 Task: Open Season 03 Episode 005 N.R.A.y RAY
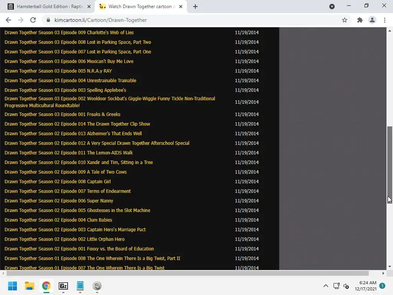(x=58, y=71)
